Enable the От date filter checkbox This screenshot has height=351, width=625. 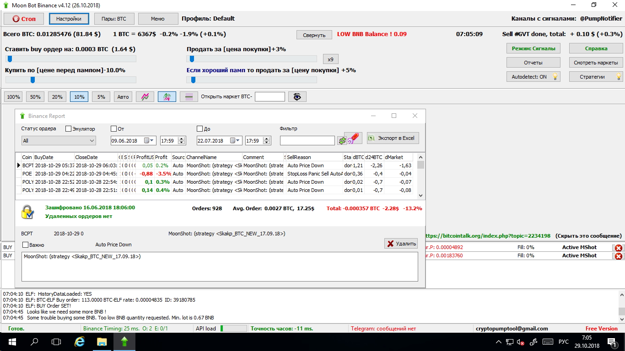[x=114, y=129]
